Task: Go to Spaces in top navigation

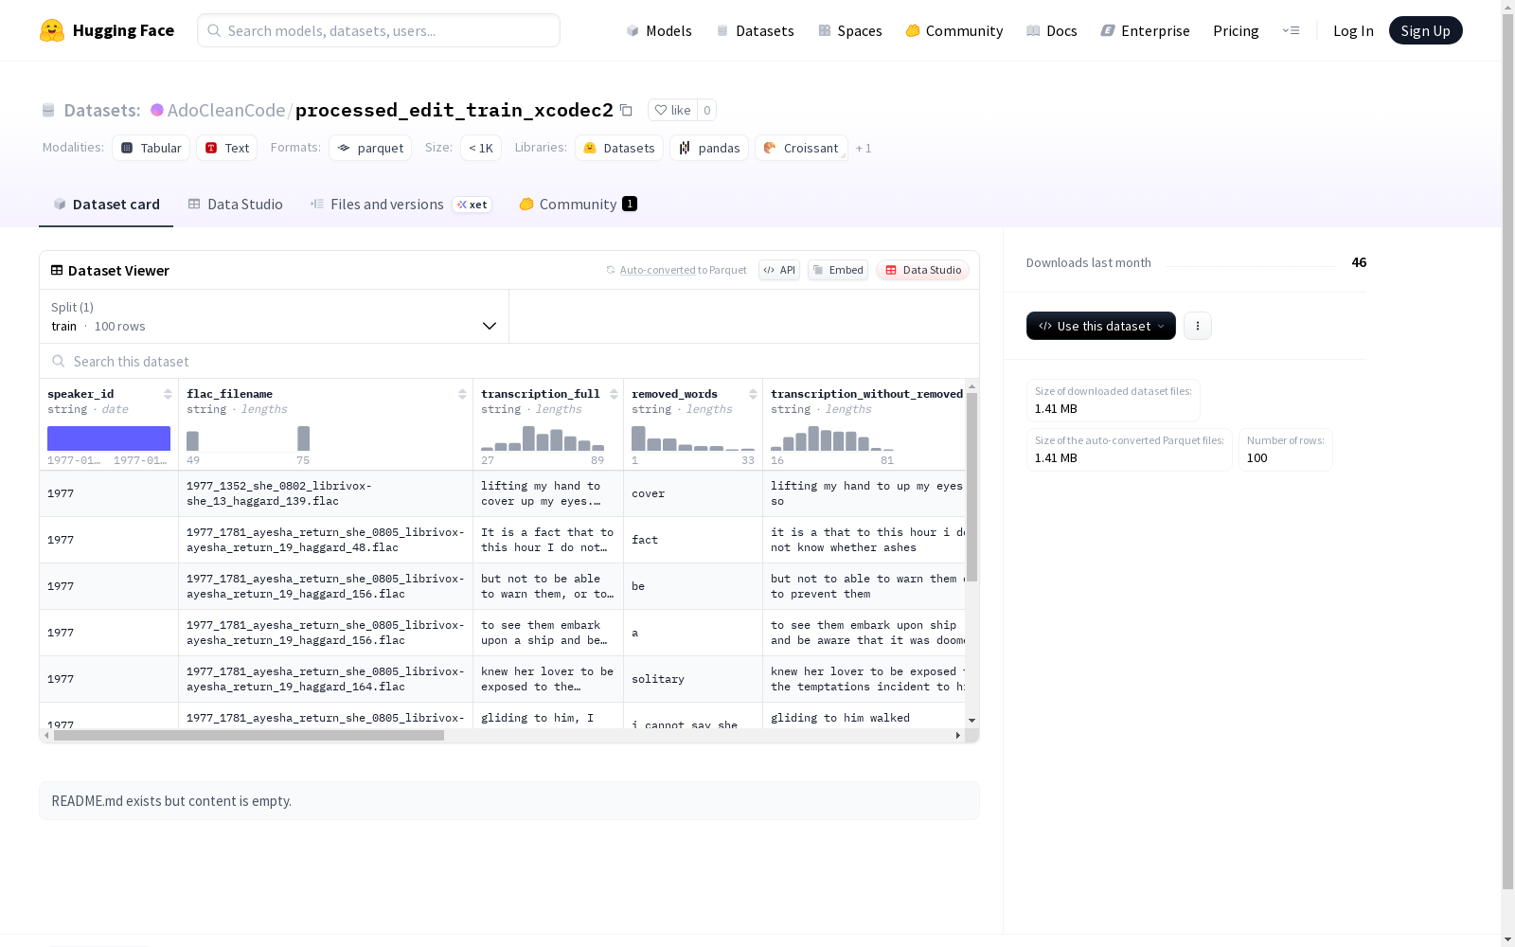Action: coord(850,30)
